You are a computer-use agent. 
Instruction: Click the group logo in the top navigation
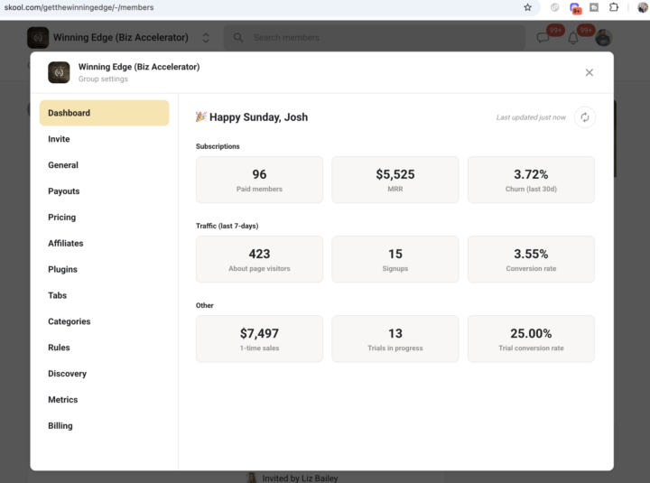coord(38,38)
